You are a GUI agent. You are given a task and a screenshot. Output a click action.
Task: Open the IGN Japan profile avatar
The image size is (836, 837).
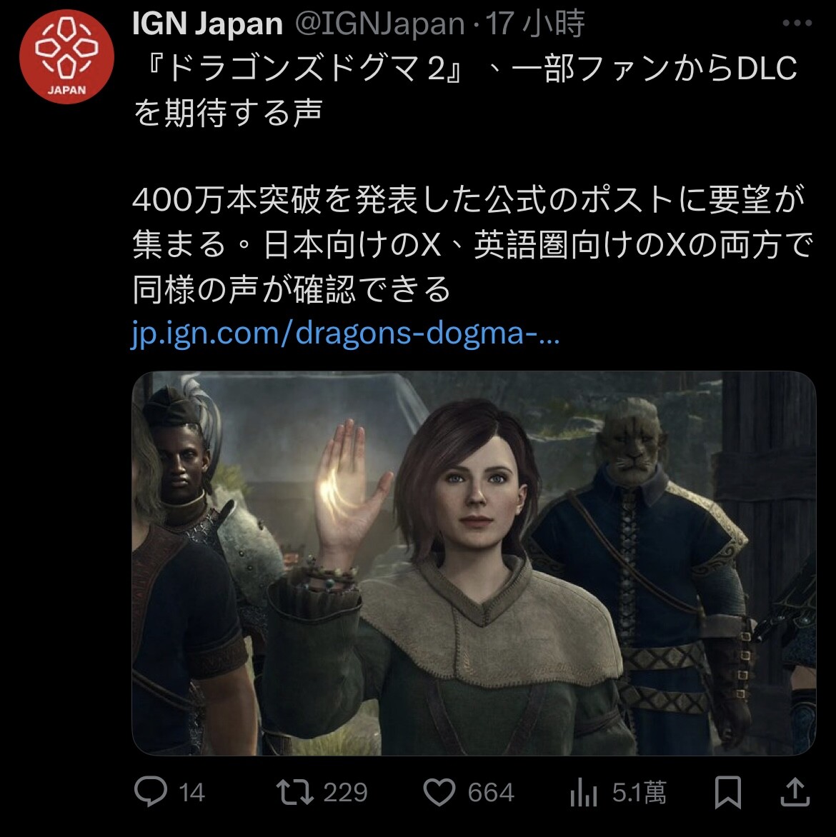pos(66,56)
